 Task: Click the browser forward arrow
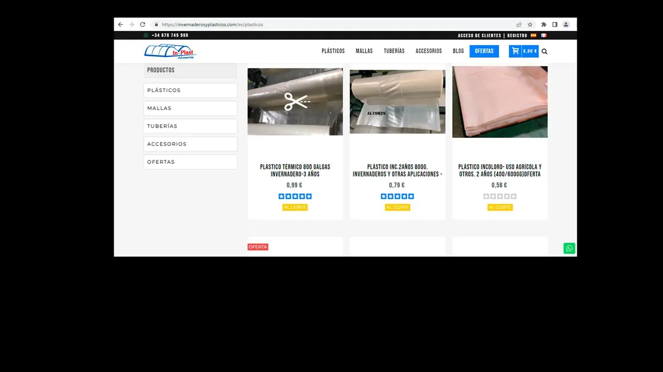132,24
